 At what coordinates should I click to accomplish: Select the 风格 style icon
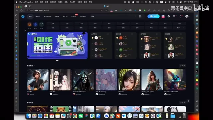(x=41, y=24)
